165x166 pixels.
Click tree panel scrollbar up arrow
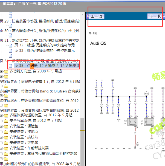(x=82, y=15)
